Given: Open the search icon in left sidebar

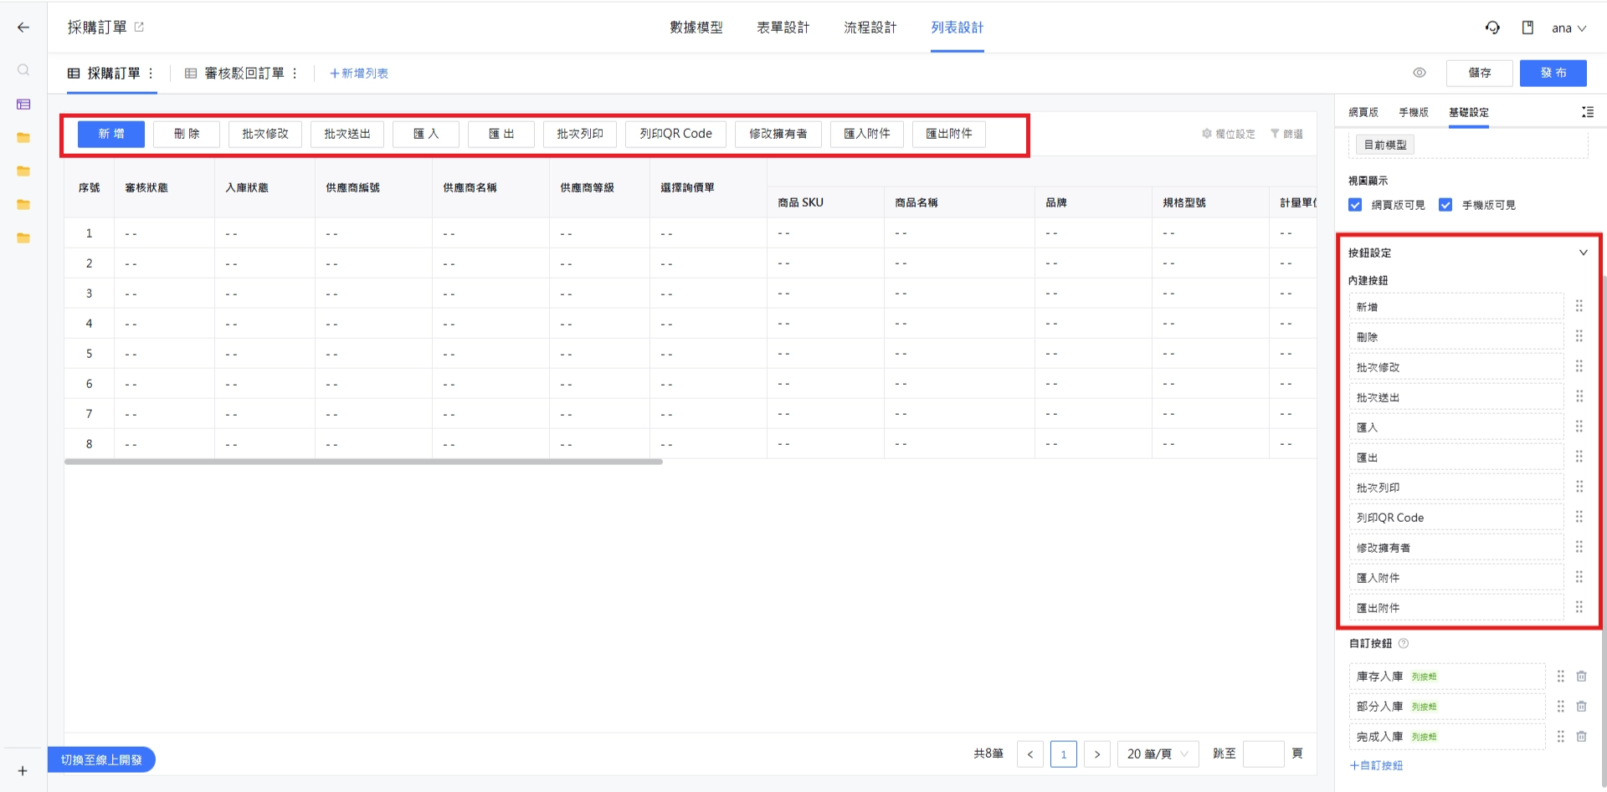Looking at the screenshot, I should [x=23, y=70].
